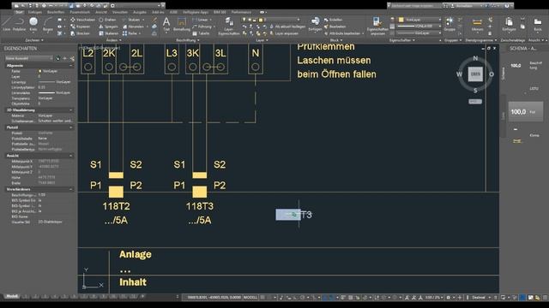This screenshot has height=308, width=549.
Task: Collapse the 3D-Visualisierung properties section
Action: [70, 110]
